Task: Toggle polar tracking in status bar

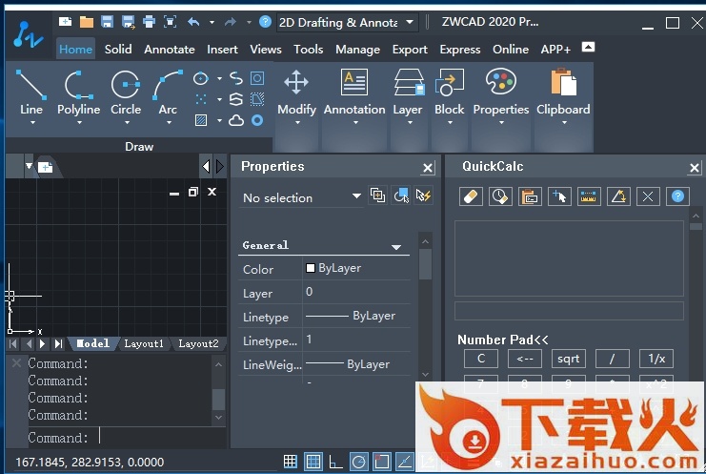Action: 358,463
